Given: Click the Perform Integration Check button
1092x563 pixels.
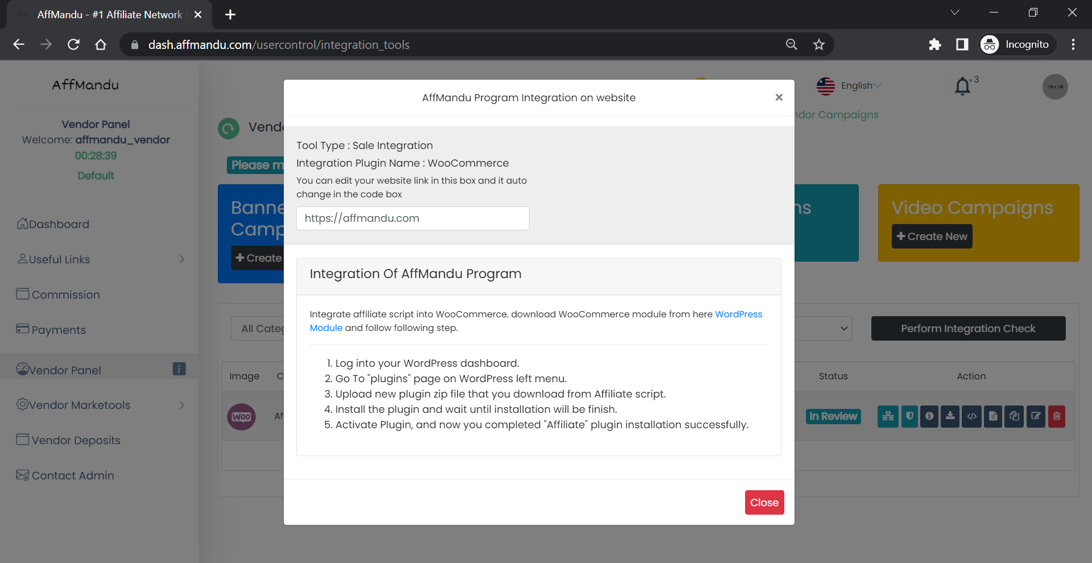Looking at the screenshot, I should click(968, 328).
